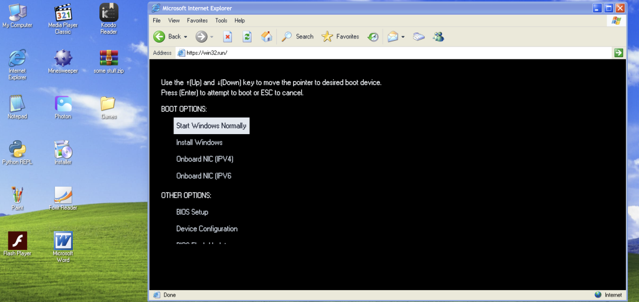This screenshot has width=639, height=302.
Task: Select the Foxit Reader desktop icon
Action: pyautogui.click(x=63, y=198)
